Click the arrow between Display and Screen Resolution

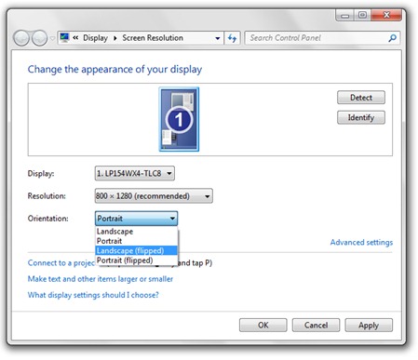coord(115,38)
